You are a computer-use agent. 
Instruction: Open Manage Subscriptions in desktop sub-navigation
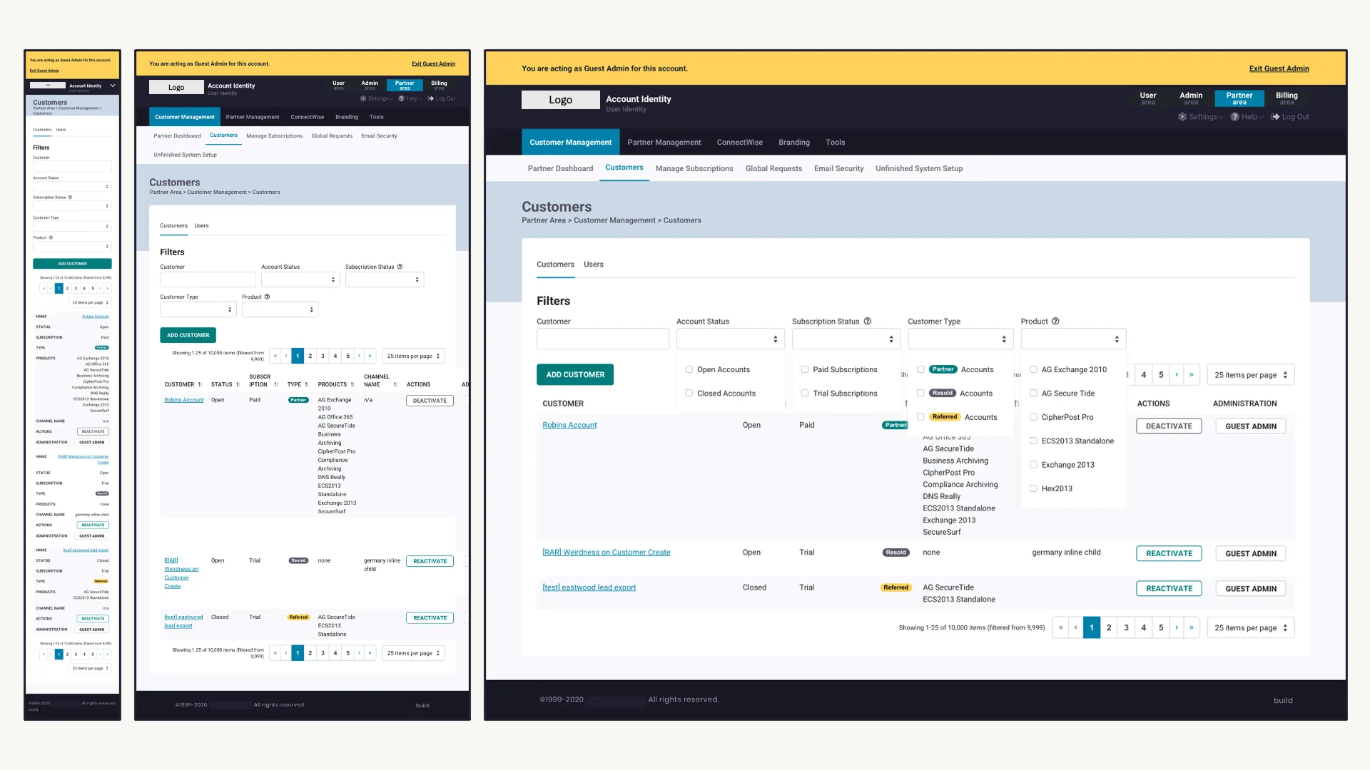coord(694,169)
